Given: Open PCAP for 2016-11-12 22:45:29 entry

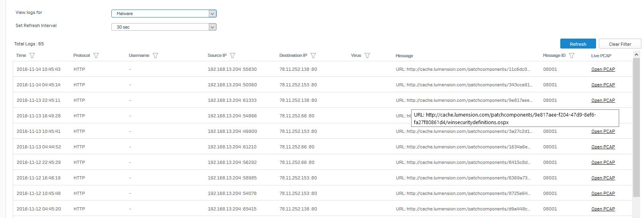Looking at the screenshot, I should pyautogui.click(x=603, y=162).
